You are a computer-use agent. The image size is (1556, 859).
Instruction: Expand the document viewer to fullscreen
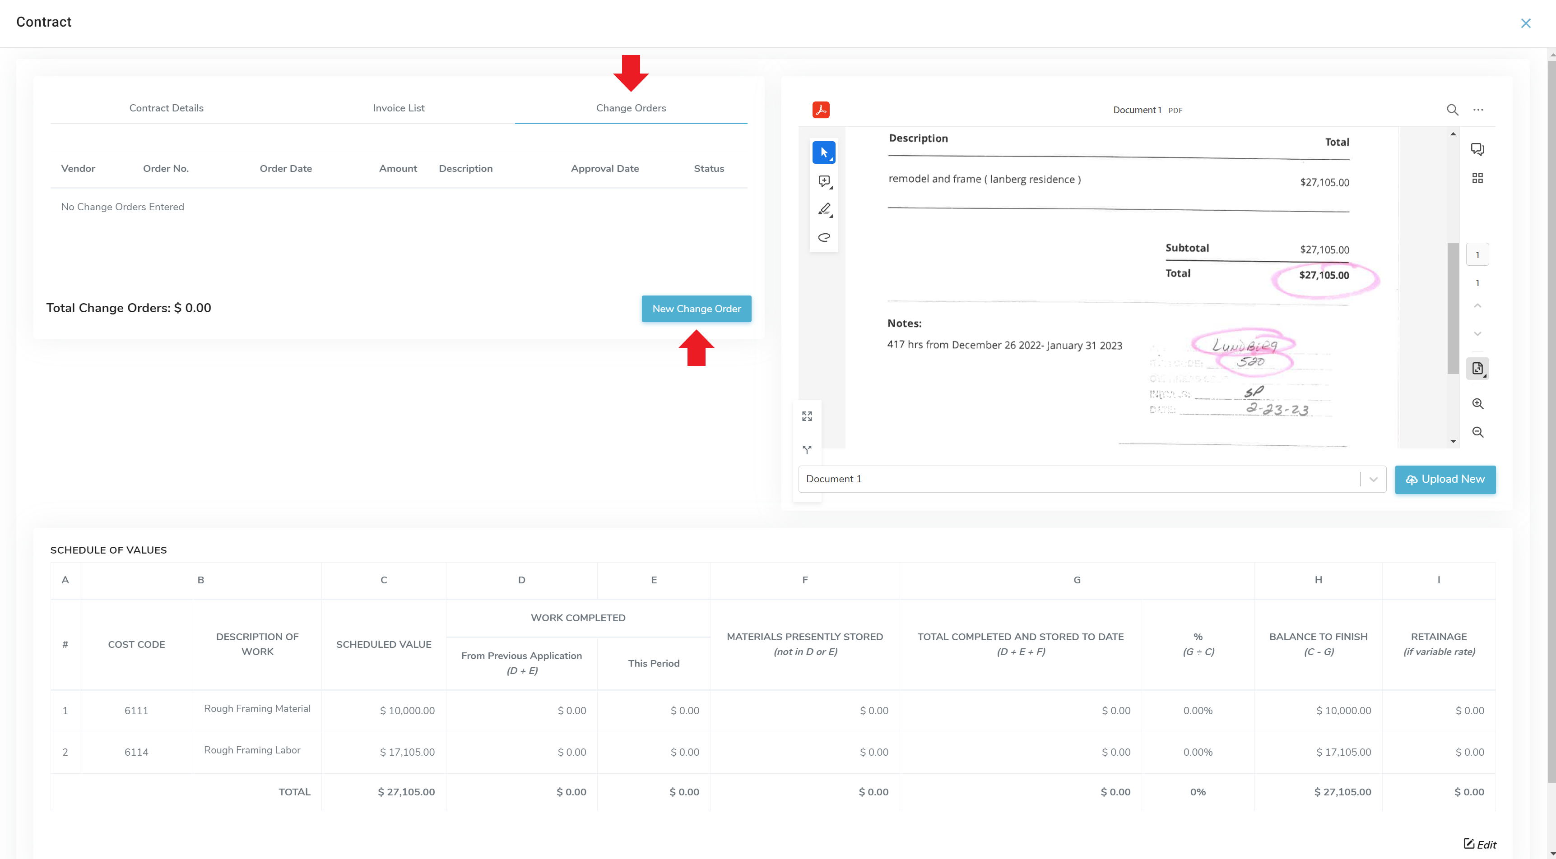tap(807, 416)
